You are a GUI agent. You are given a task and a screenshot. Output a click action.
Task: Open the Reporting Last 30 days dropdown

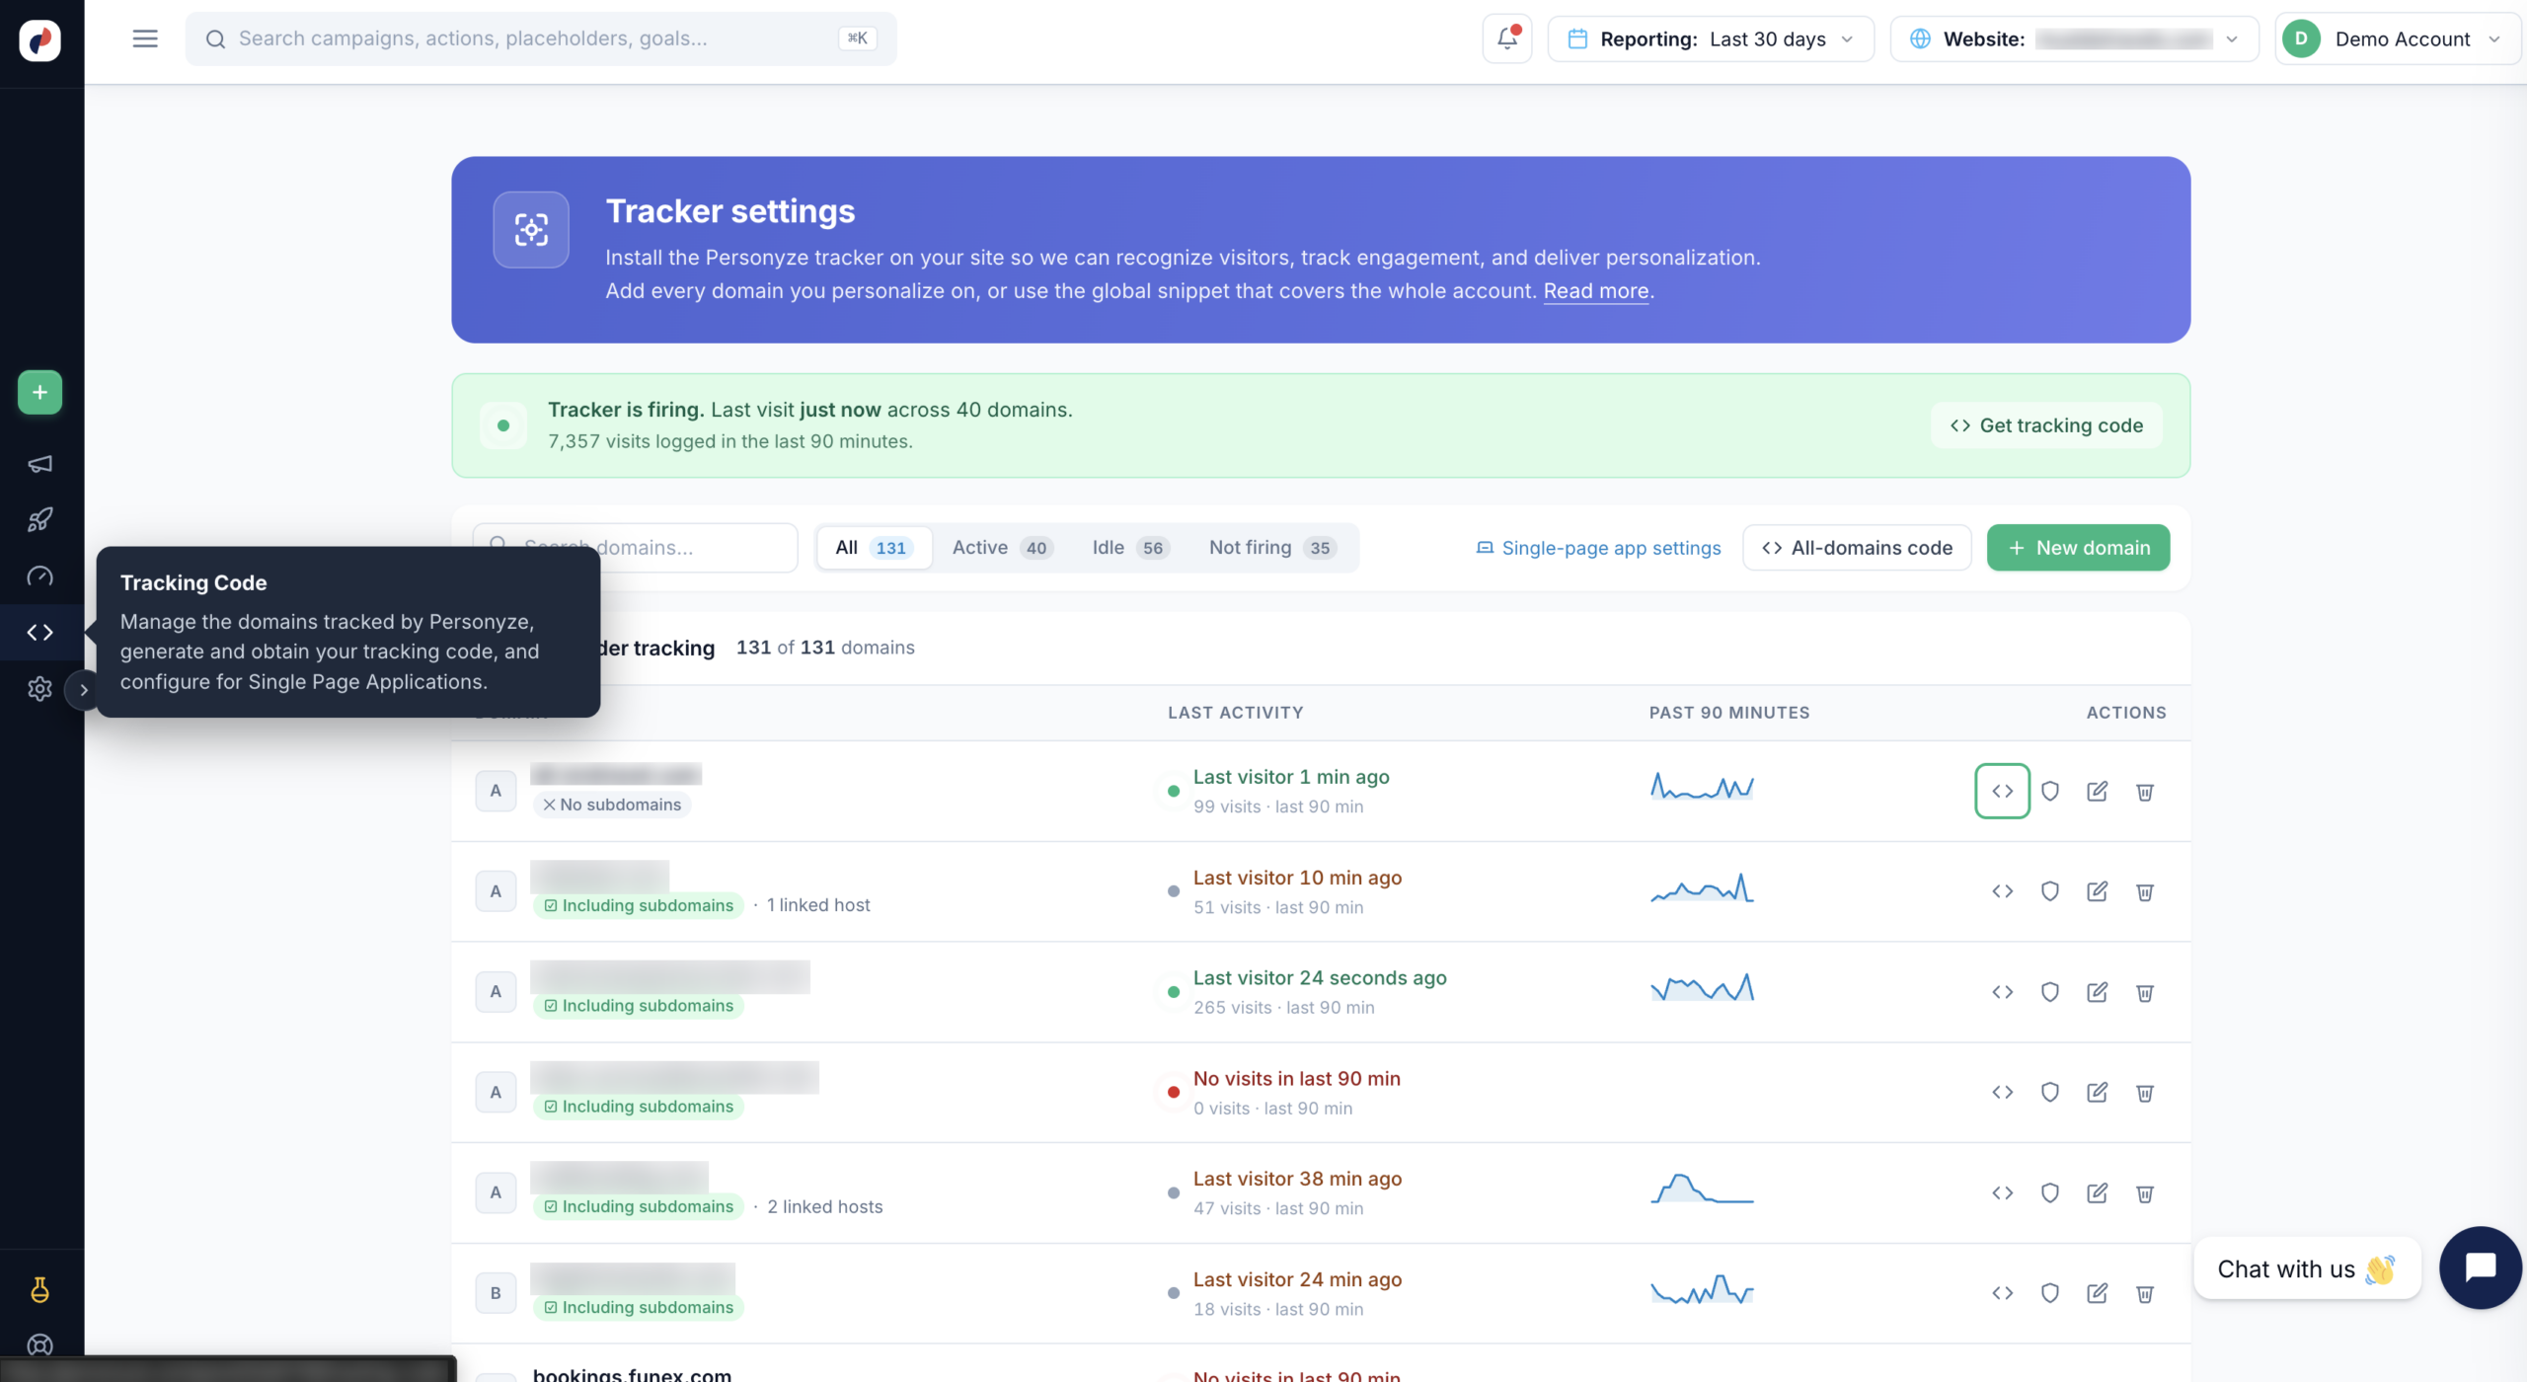point(1711,38)
